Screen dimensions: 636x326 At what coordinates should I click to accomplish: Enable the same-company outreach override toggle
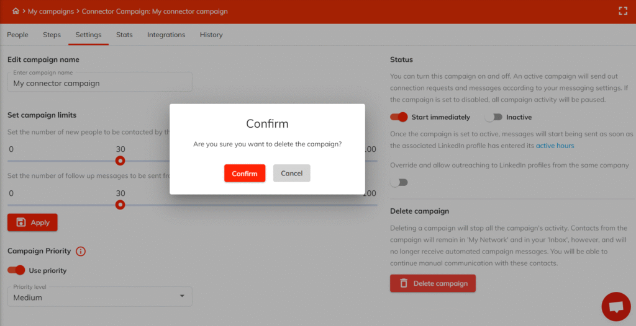point(399,182)
